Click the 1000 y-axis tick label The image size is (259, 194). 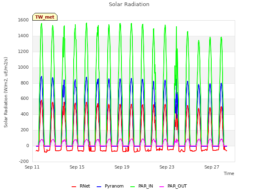click(x=23, y=67)
